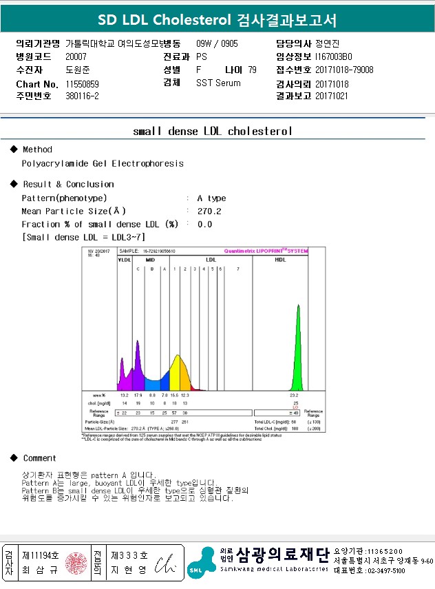Image resolution: width=435 pixels, height=589 pixels.
Task: Click the patient name 도원준
Action: point(78,70)
